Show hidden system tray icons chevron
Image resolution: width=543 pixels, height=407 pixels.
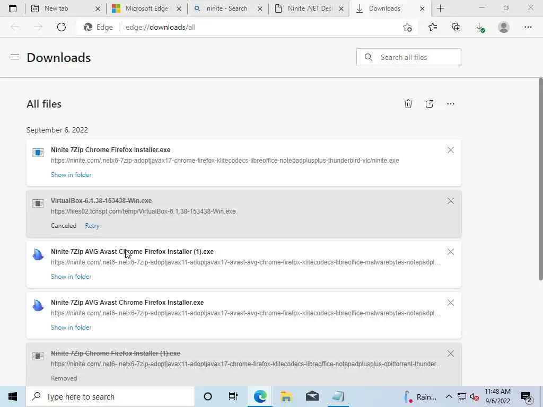(x=449, y=396)
